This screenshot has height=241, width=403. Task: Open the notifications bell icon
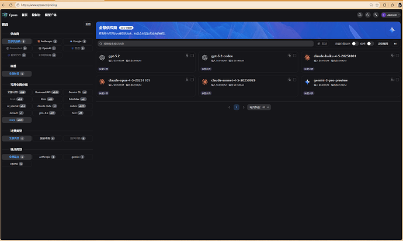click(x=360, y=15)
